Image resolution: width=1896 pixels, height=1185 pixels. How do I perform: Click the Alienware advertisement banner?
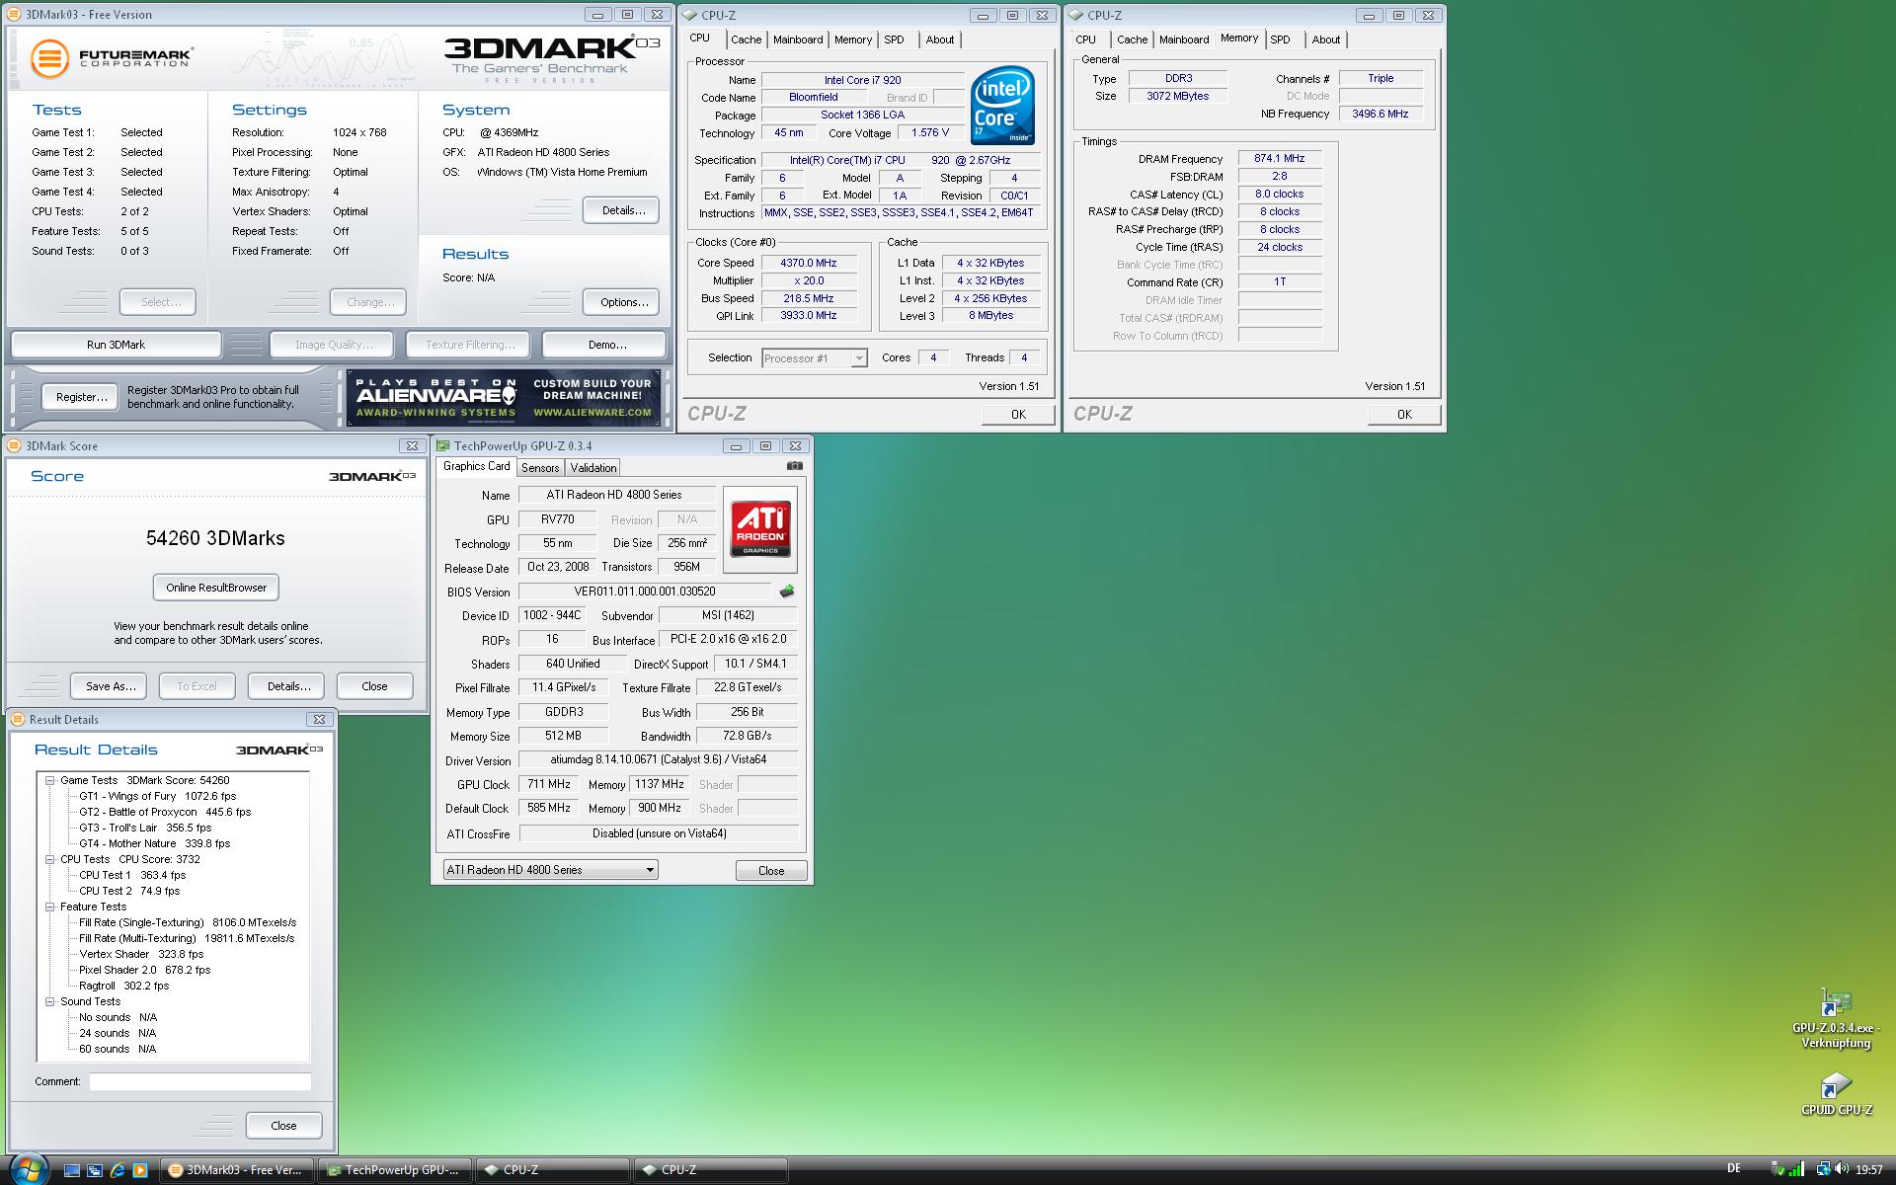click(x=504, y=398)
